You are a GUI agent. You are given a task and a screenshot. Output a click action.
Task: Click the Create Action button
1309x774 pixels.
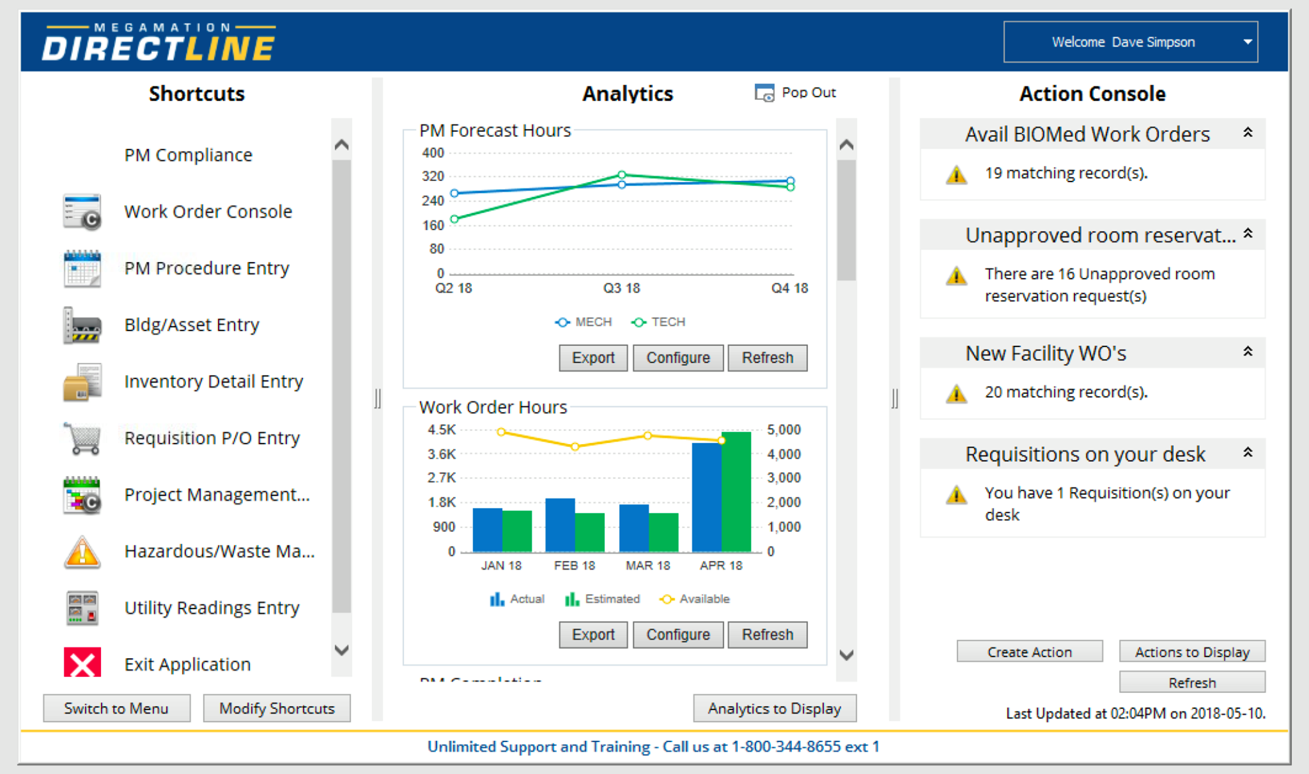pos(1029,651)
